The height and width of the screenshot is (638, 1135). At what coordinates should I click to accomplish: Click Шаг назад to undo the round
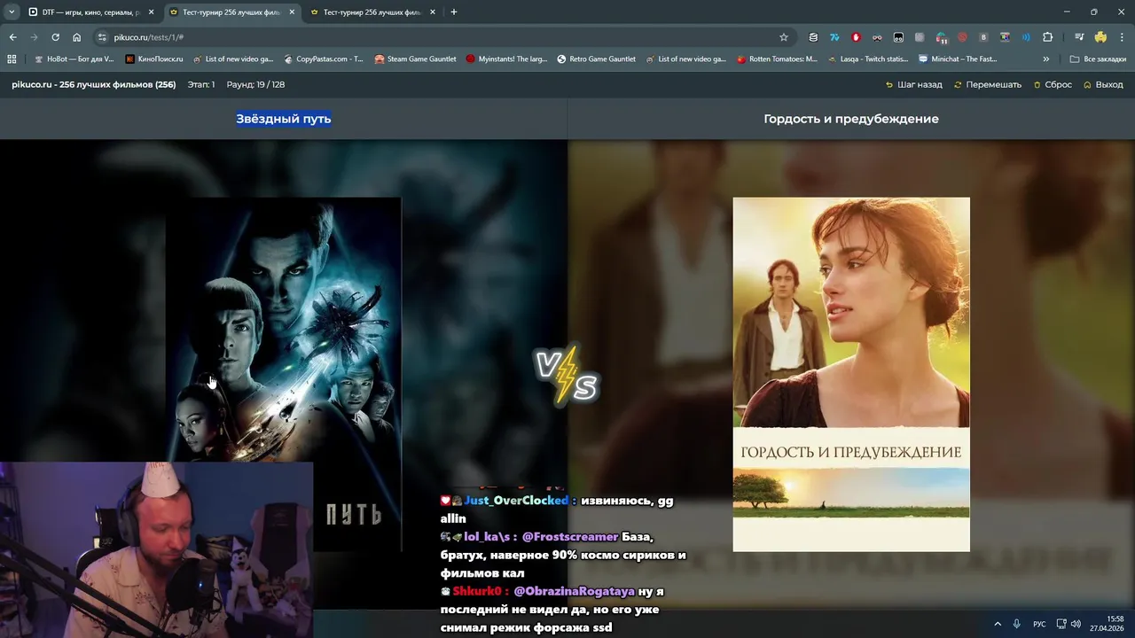point(914,85)
